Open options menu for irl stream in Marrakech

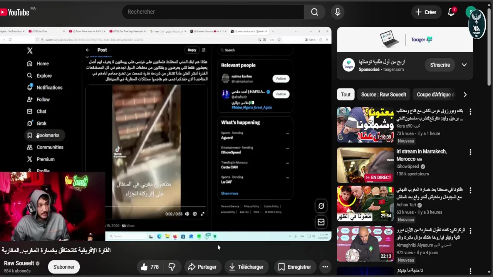click(x=470, y=152)
